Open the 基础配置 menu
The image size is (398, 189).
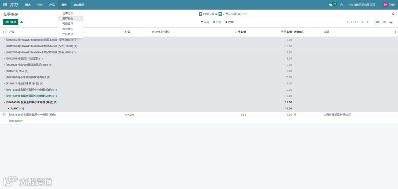pos(79,5)
